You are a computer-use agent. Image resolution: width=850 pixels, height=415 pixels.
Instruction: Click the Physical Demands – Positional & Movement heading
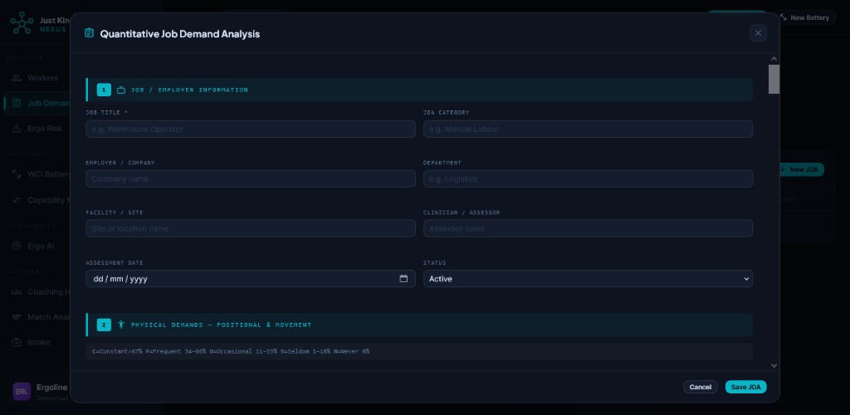[221, 325]
